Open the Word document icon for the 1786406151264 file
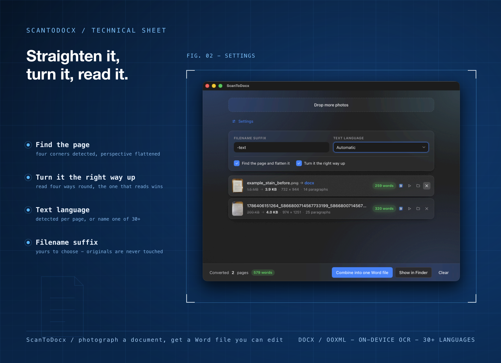 tap(401, 209)
